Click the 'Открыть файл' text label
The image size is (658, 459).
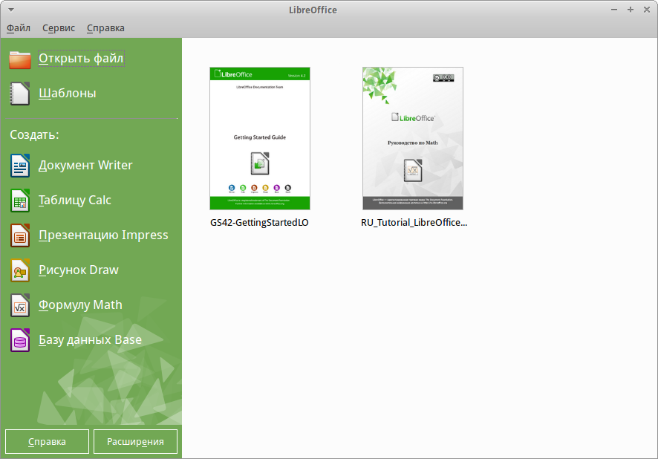coord(81,59)
